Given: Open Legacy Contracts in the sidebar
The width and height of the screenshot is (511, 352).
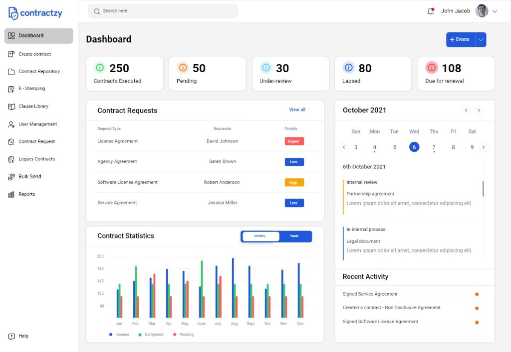Looking at the screenshot, I should coord(36,159).
